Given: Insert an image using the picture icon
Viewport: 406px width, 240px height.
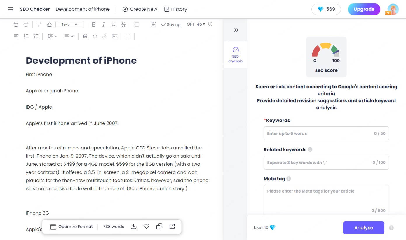Looking at the screenshot, I should click(x=115, y=36).
